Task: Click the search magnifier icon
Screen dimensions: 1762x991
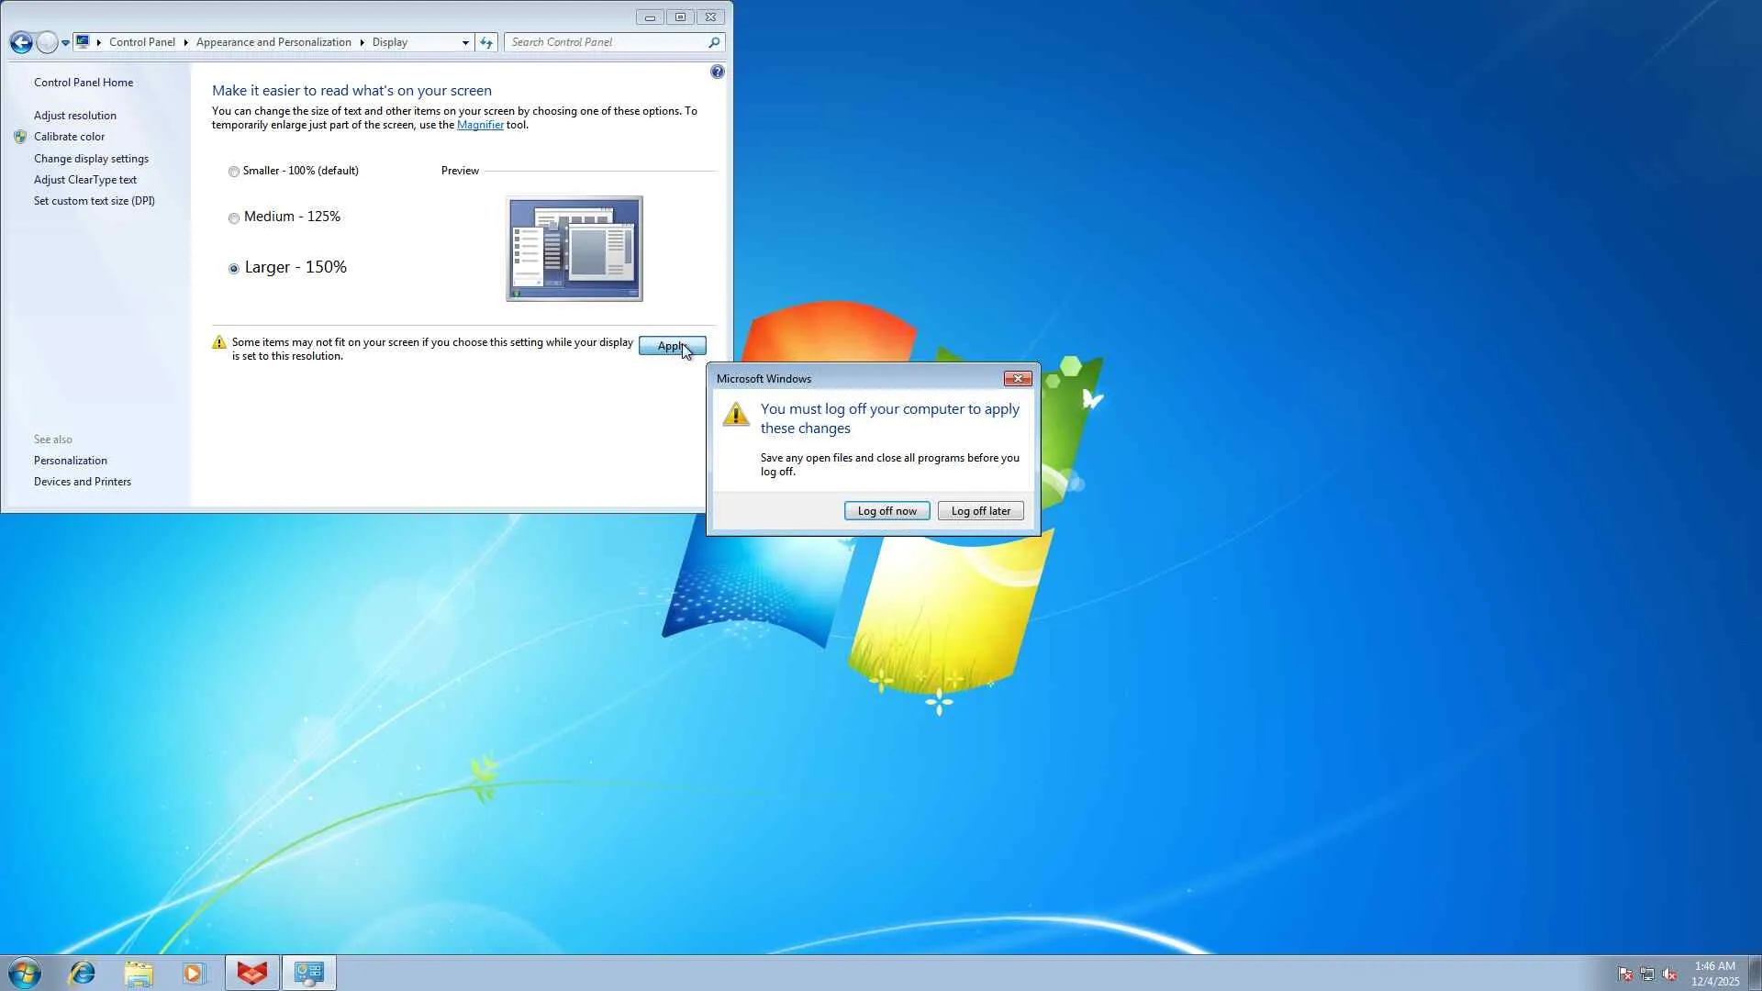Action: coord(714,42)
